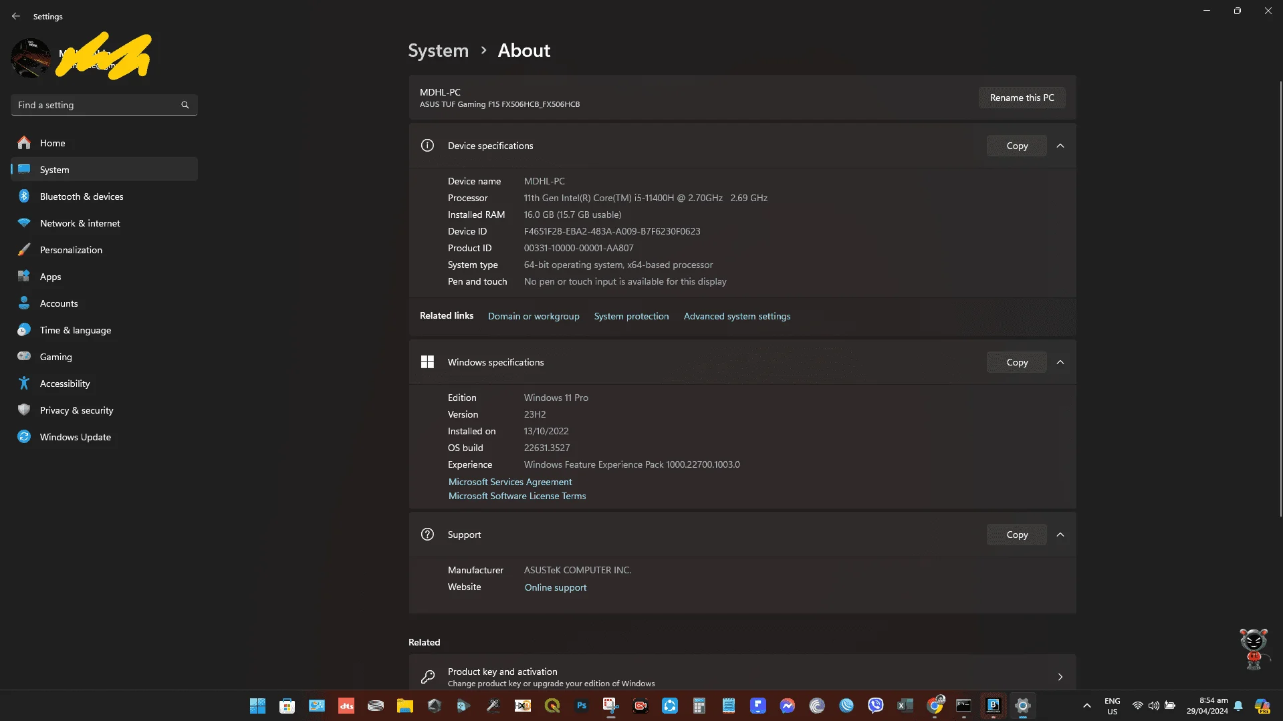Image resolution: width=1283 pixels, height=721 pixels.
Task: Select Apps in the sidebar
Action: (x=104, y=277)
